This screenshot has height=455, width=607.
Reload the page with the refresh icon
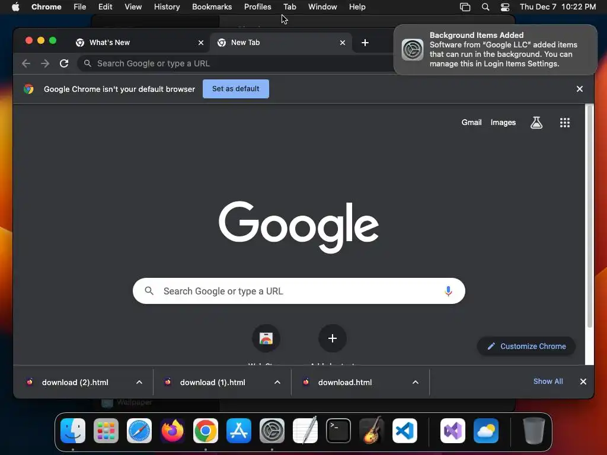(64, 63)
